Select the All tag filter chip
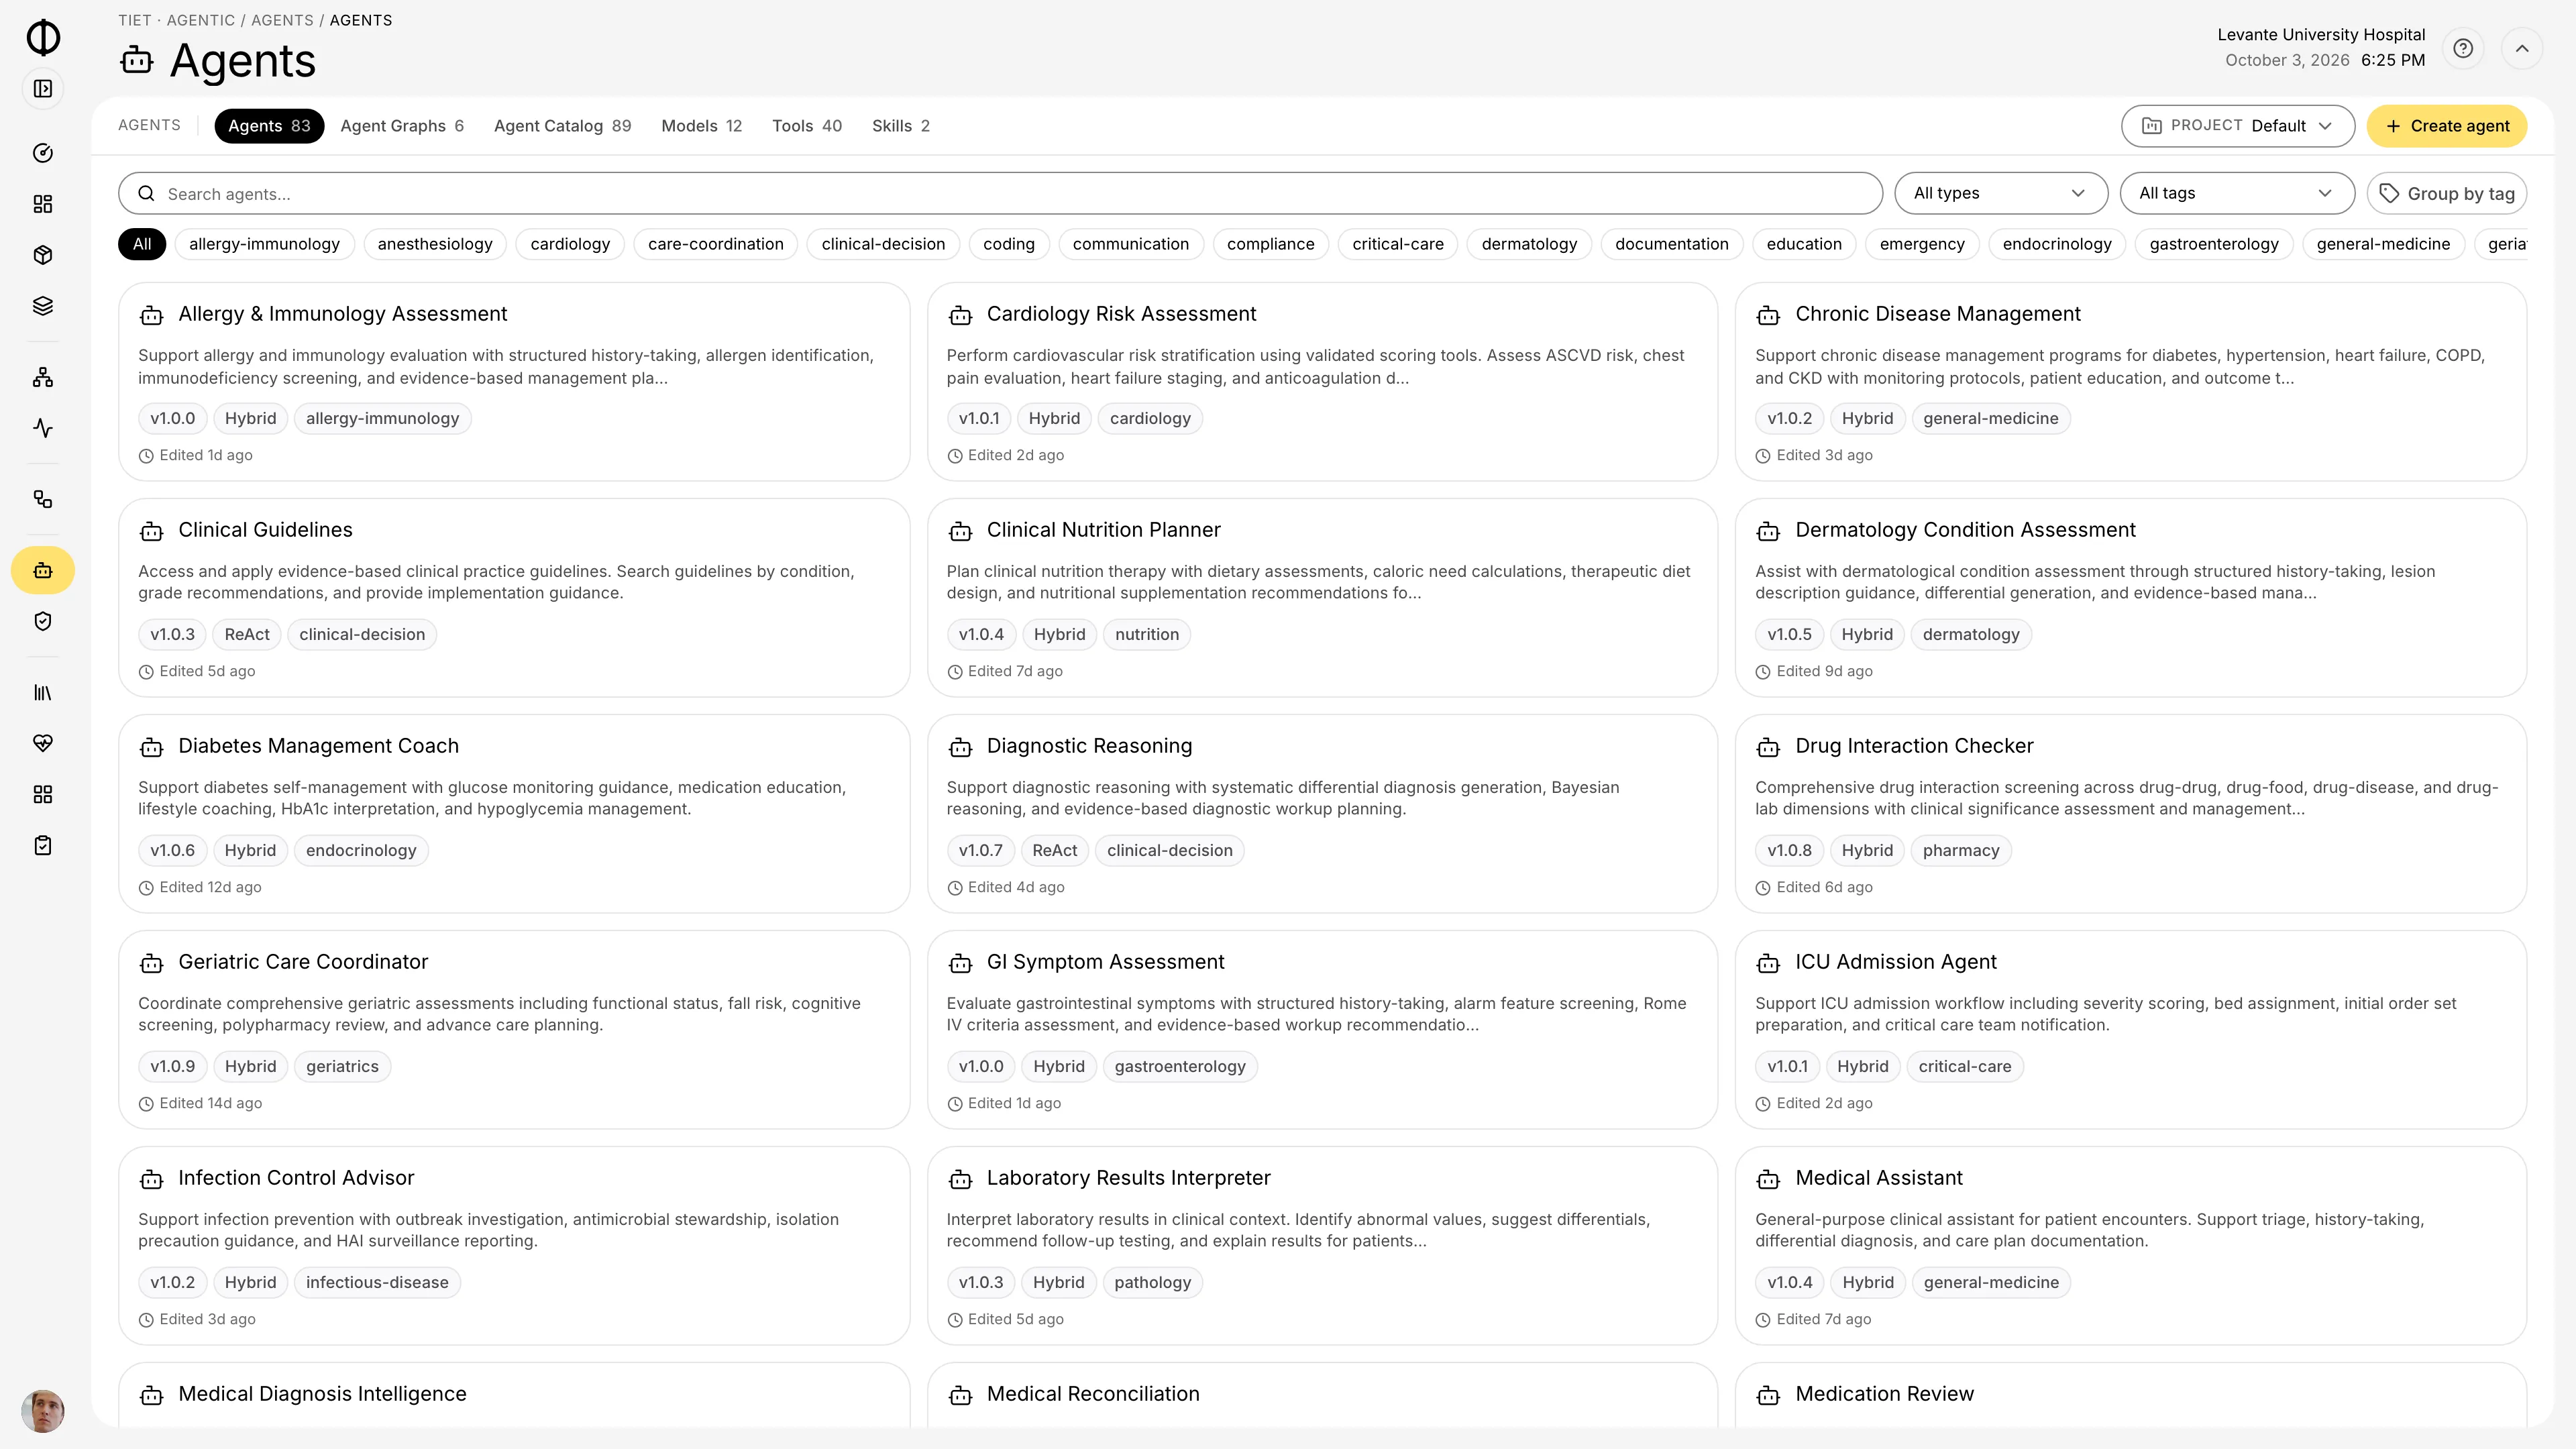This screenshot has height=1449, width=2576. point(142,244)
